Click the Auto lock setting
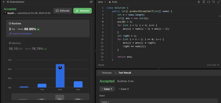 [x=113, y=2]
